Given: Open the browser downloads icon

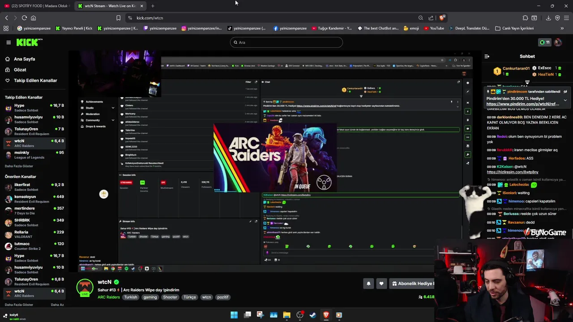Looking at the screenshot, I should tap(548, 18).
